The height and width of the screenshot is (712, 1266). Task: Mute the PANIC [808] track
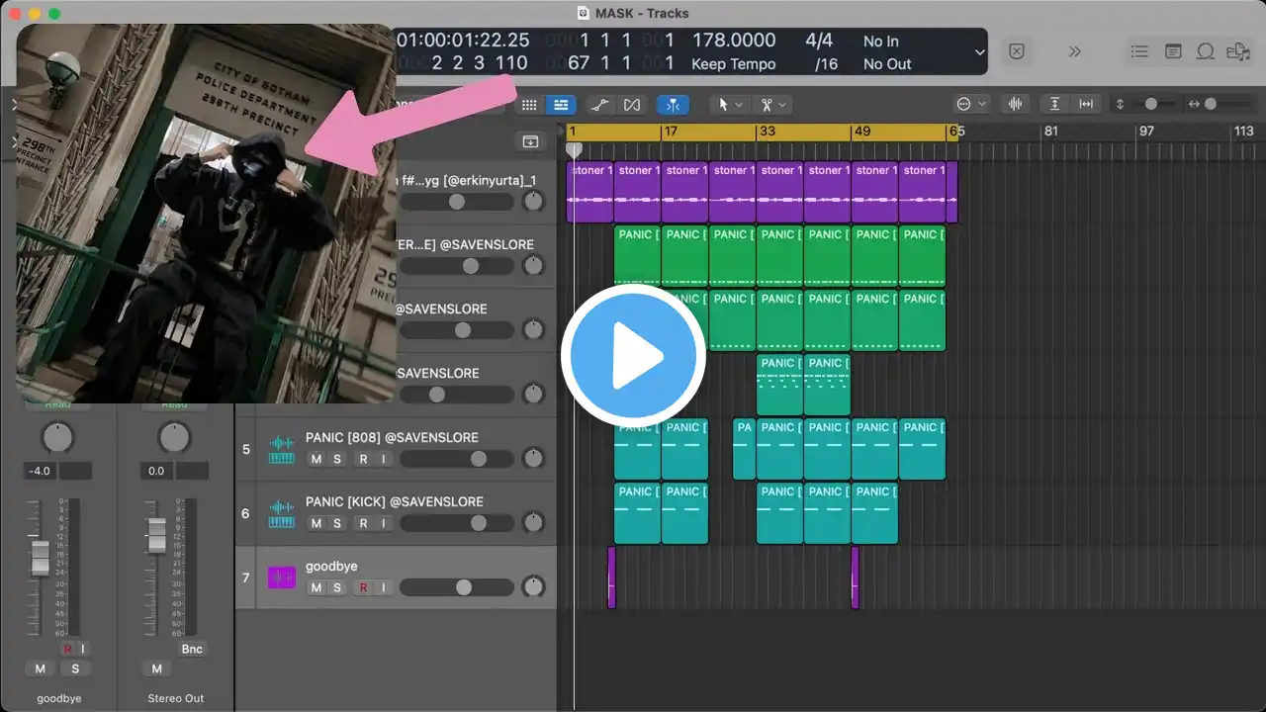point(316,459)
